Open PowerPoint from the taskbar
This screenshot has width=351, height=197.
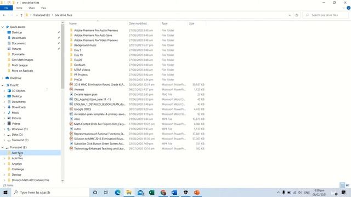pos(197,193)
